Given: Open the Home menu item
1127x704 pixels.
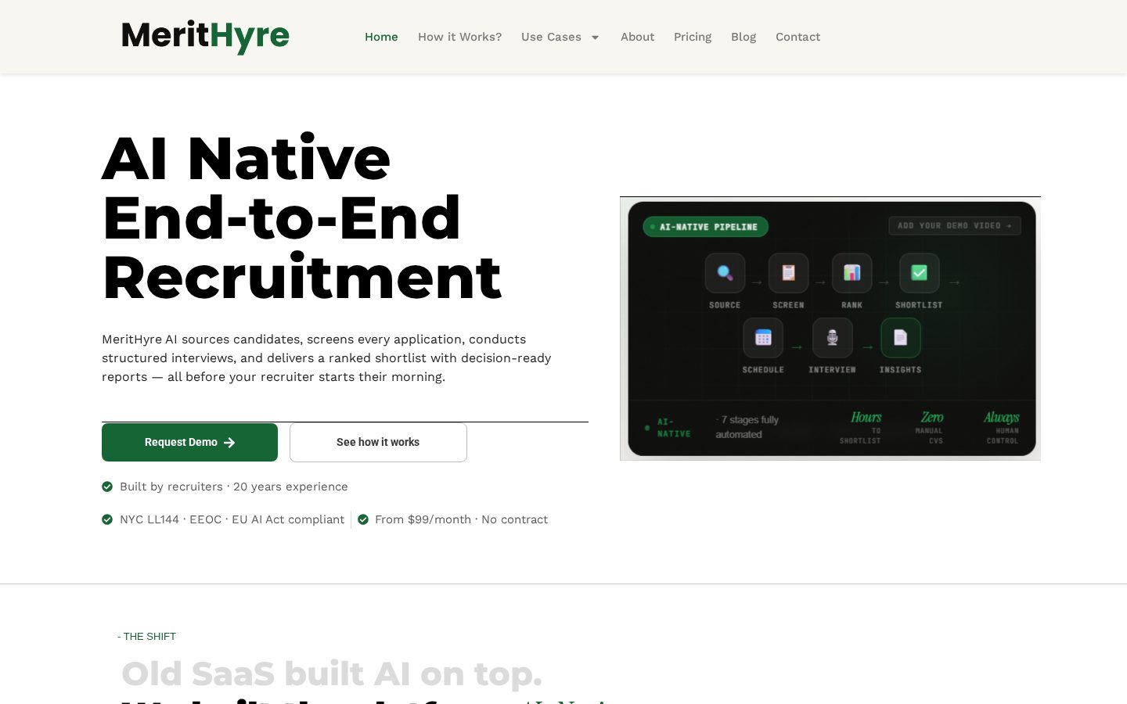Looking at the screenshot, I should [381, 37].
